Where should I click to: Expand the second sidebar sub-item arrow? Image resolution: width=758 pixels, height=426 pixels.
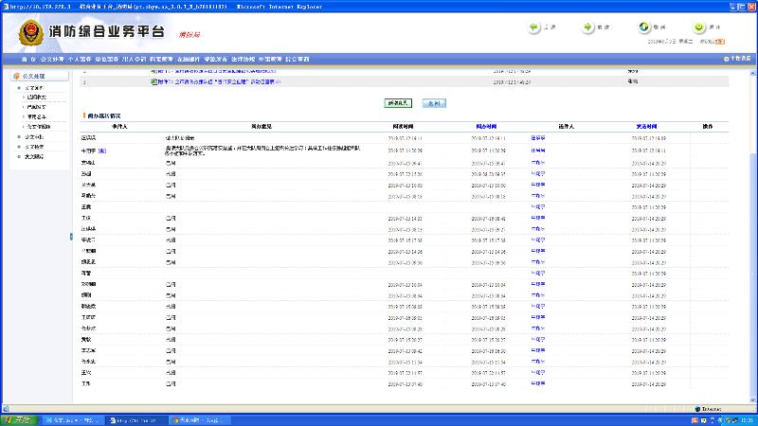[24, 106]
